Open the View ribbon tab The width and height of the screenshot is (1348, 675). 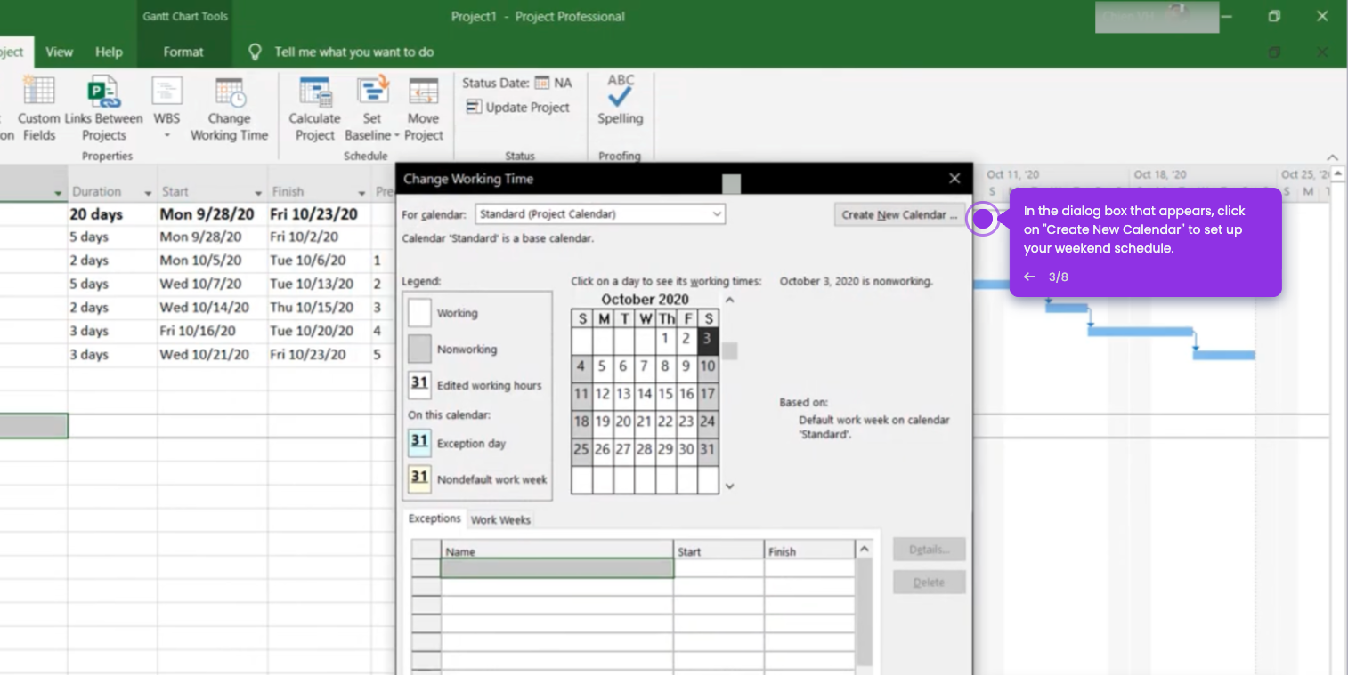(59, 52)
